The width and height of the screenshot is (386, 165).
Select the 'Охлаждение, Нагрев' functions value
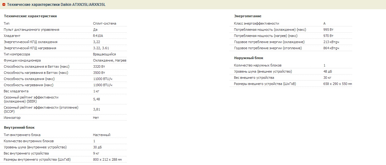point(110,60)
